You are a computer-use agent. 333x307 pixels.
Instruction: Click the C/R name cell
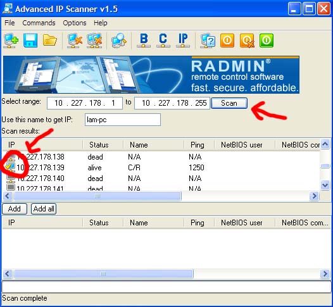pyautogui.click(x=134, y=168)
